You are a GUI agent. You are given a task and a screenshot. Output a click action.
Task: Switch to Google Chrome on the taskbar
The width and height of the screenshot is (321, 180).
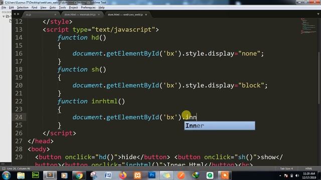coord(79,175)
